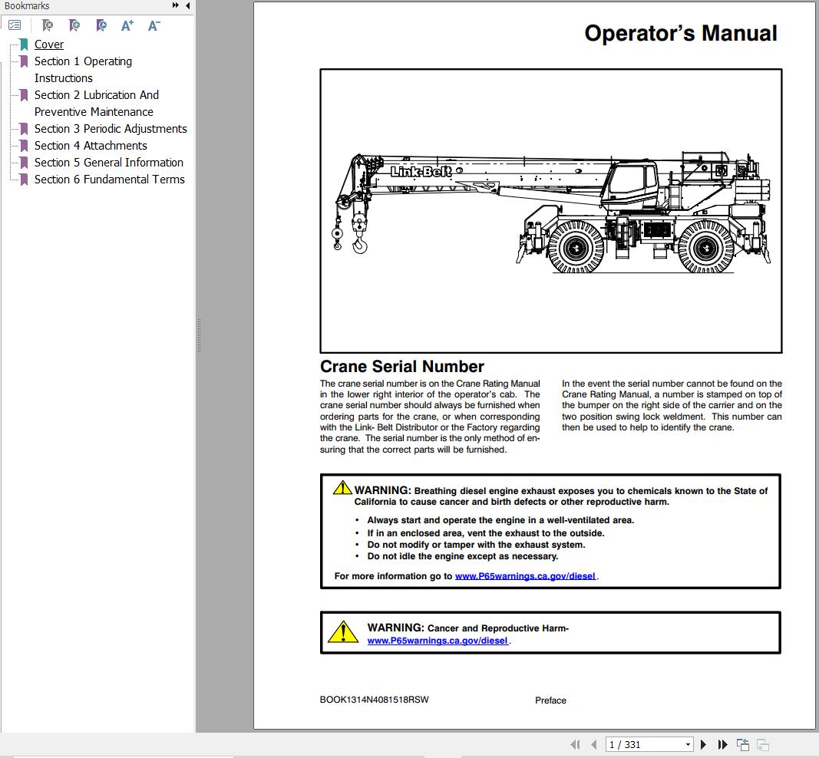
Task: Select the go-to bookmark destination icon
Action: (x=101, y=25)
